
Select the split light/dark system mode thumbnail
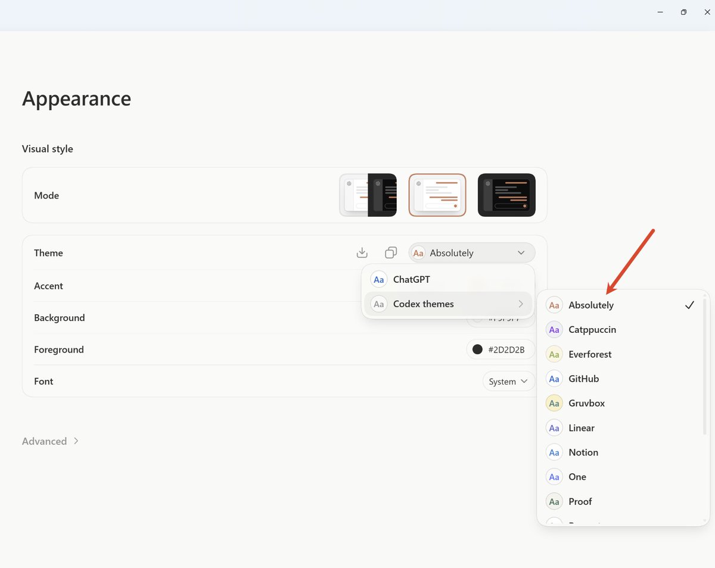click(368, 195)
